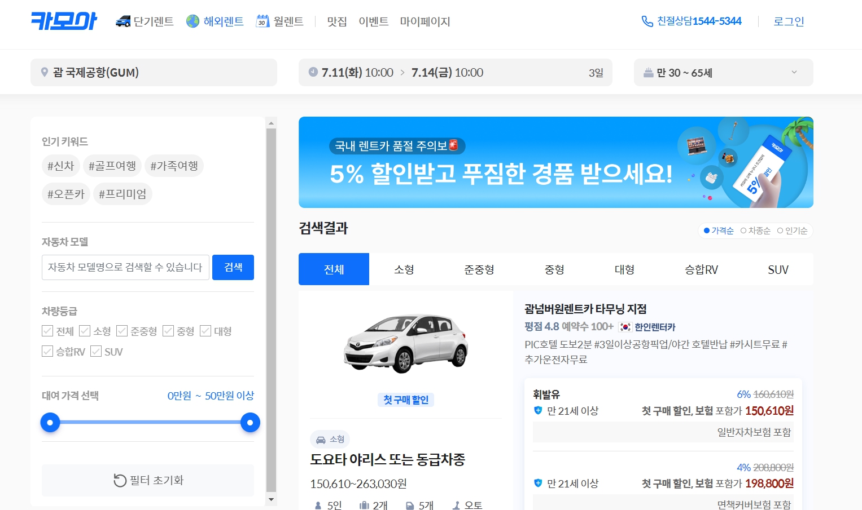The height and width of the screenshot is (510, 862).
Task: Click the location pin icon in the search field
Action: coord(43,72)
